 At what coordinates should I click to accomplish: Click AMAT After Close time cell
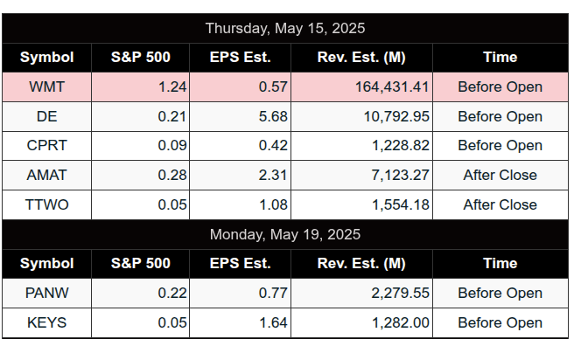[500, 175]
